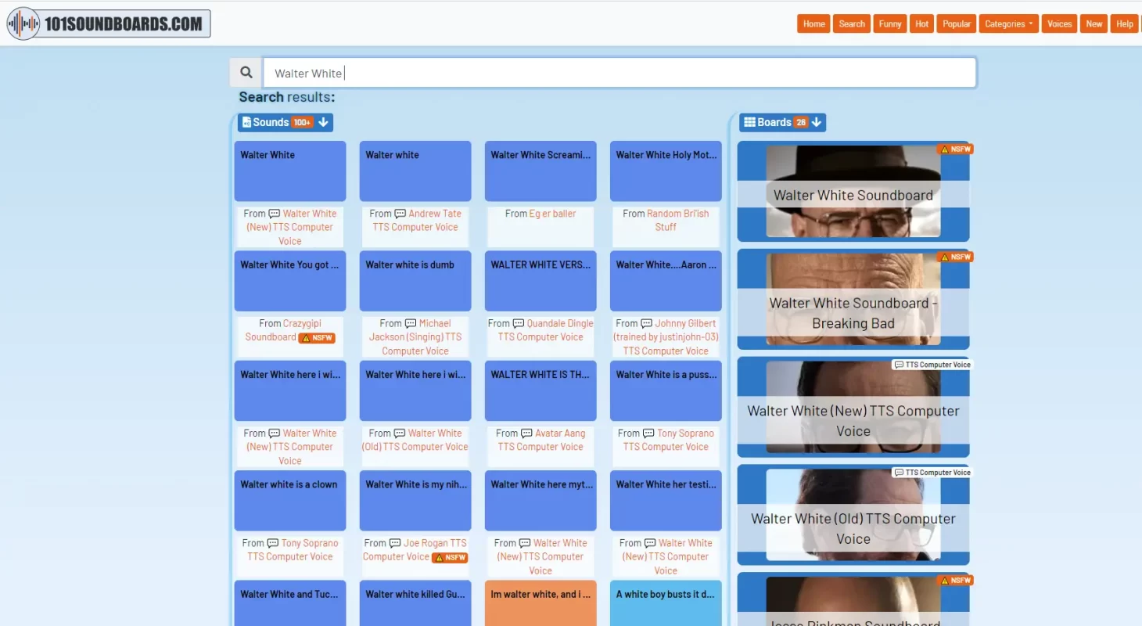1142x626 pixels.
Task: Click TTS Computer Voice badge on Walter White (Old) board
Action: (x=932, y=473)
